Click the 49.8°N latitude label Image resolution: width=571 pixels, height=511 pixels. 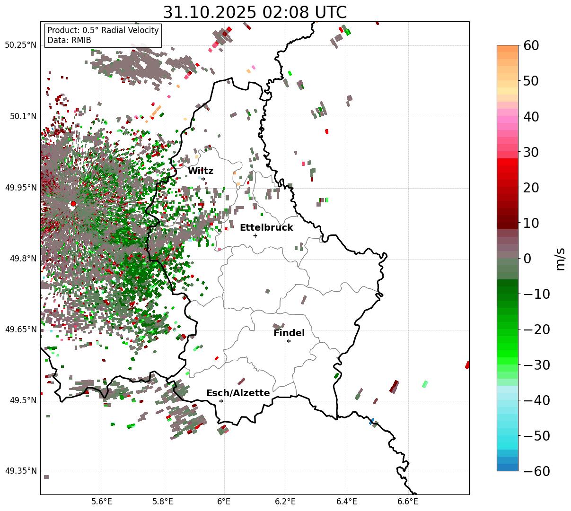point(23,259)
